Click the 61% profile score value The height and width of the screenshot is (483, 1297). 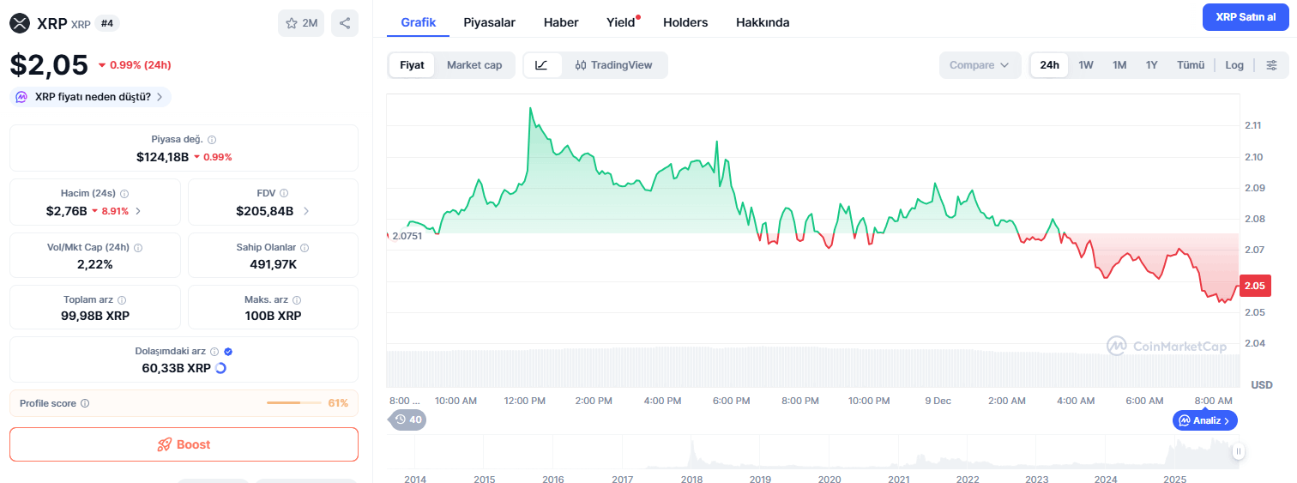click(338, 403)
